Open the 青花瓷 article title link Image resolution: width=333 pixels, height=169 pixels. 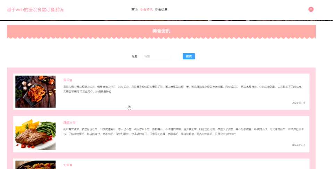click(68, 80)
